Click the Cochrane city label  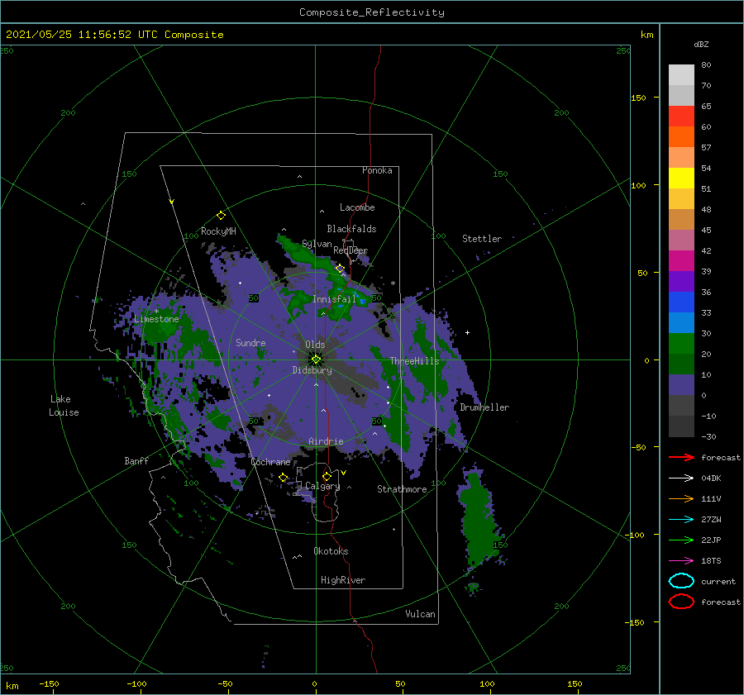click(270, 462)
